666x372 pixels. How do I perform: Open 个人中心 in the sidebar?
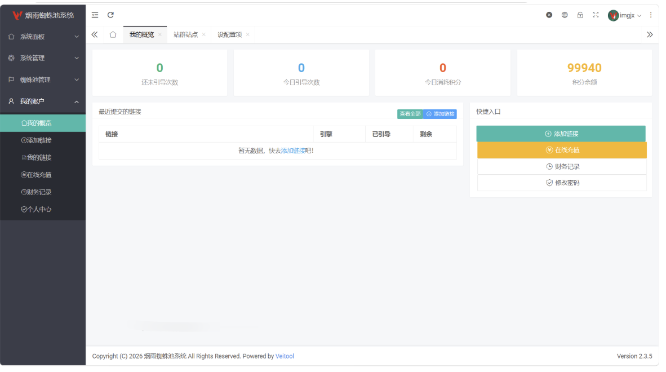pos(43,209)
